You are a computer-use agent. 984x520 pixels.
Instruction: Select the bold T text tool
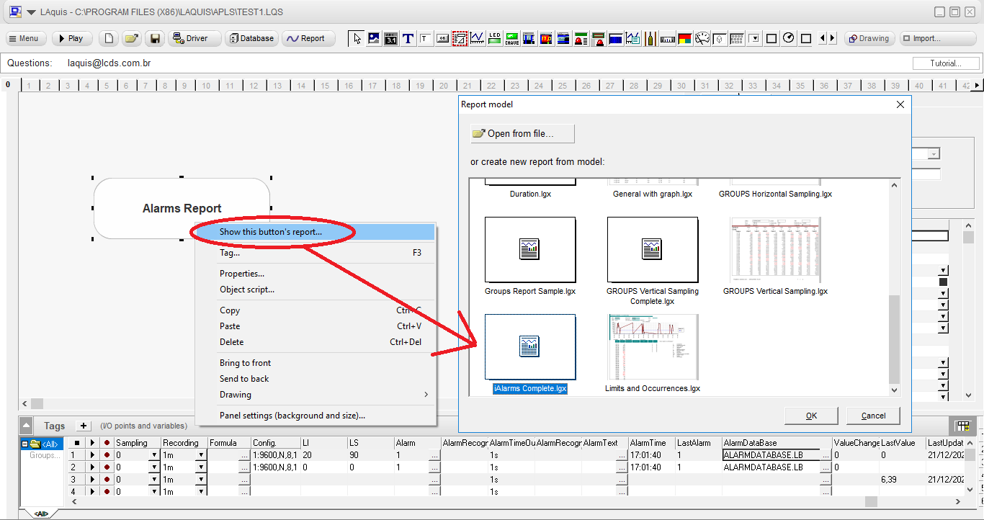point(408,38)
